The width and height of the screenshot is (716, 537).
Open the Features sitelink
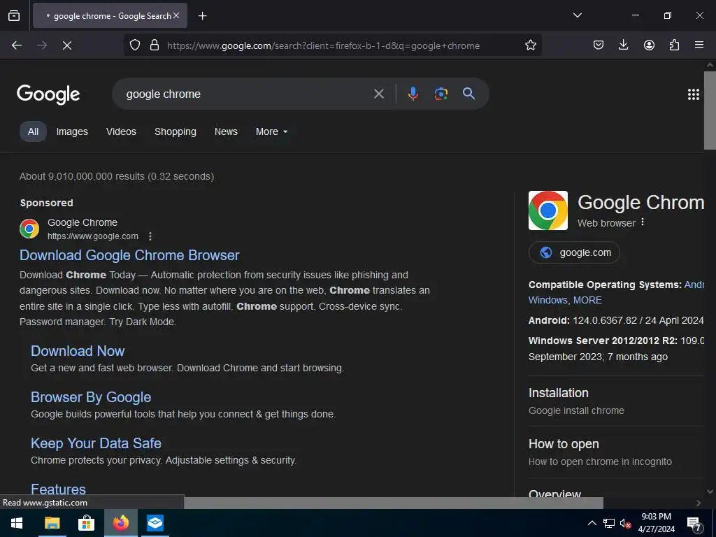point(58,489)
